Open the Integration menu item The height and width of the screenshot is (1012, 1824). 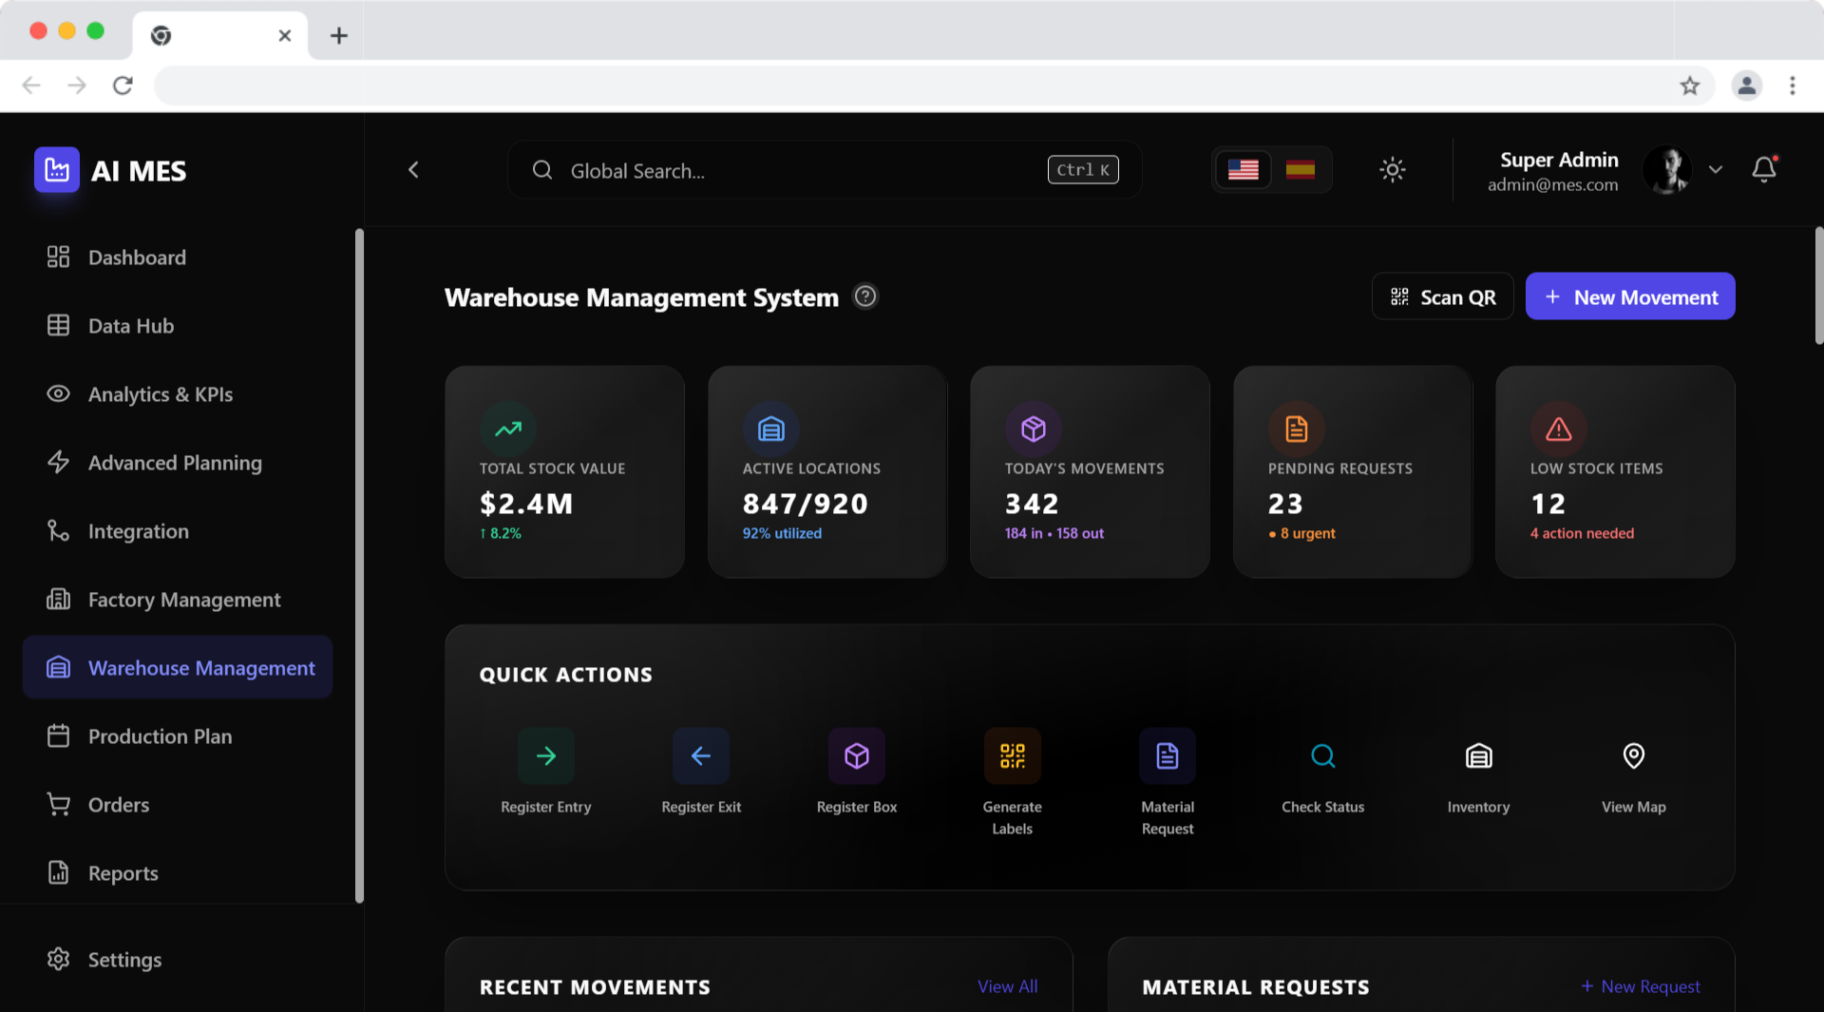[x=178, y=531]
